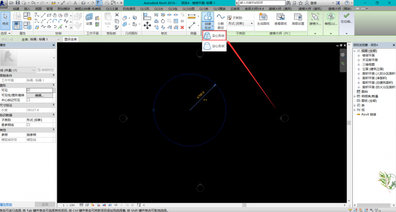Viewport: 396px width, 212px height.
Task: Click the help question mark icon
Action: point(347,3)
